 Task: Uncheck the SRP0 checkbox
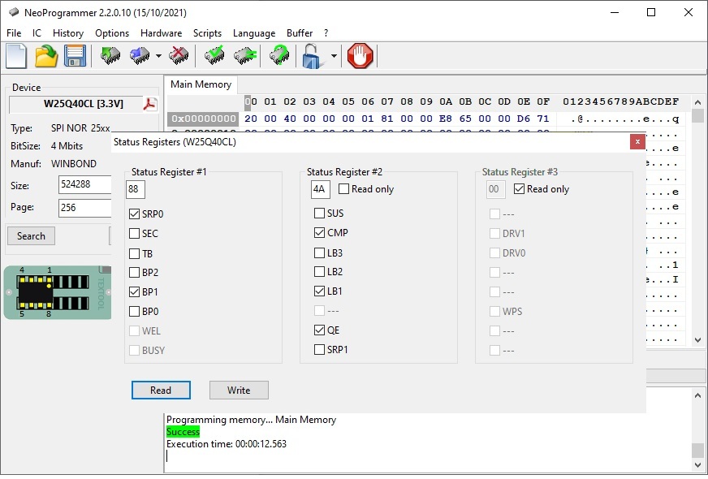[134, 214]
